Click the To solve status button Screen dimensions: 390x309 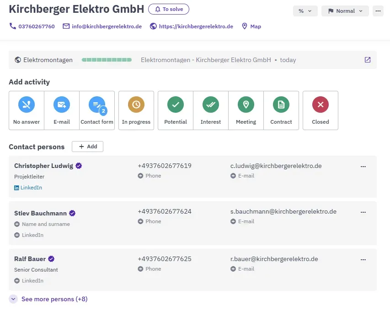pyautogui.click(x=169, y=9)
